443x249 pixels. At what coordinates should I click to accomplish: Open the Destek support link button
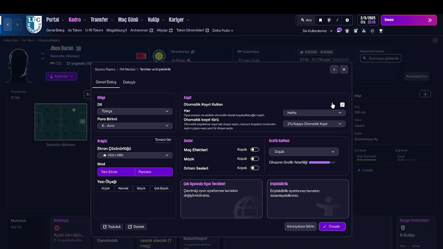[x=136, y=227]
